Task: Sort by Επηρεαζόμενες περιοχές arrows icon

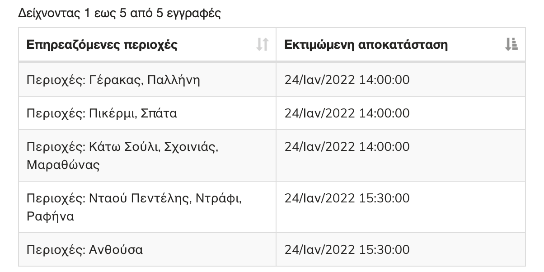Action: 263,44
